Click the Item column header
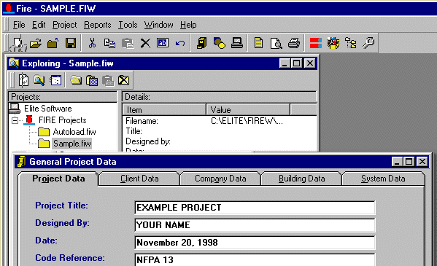This screenshot has height=266, width=437. 164,110
